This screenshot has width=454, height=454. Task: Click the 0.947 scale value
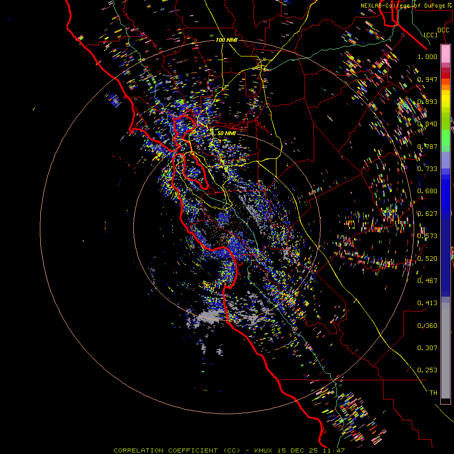point(427,79)
